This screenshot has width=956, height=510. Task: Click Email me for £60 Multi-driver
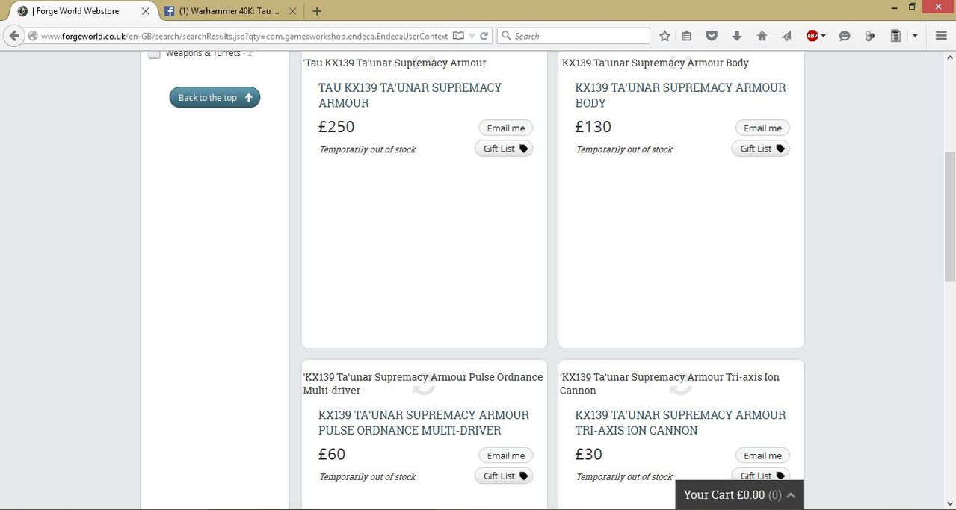tap(506, 455)
